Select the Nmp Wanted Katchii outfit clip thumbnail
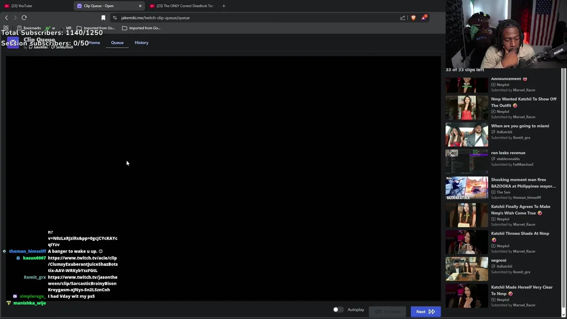The height and width of the screenshot is (319, 567). 466,108
